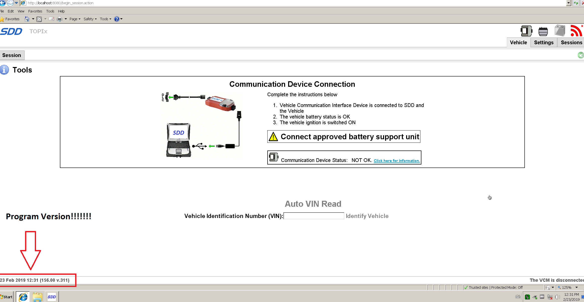Click the volume speaker tray icon
This screenshot has width=584, height=302.
tap(557, 297)
